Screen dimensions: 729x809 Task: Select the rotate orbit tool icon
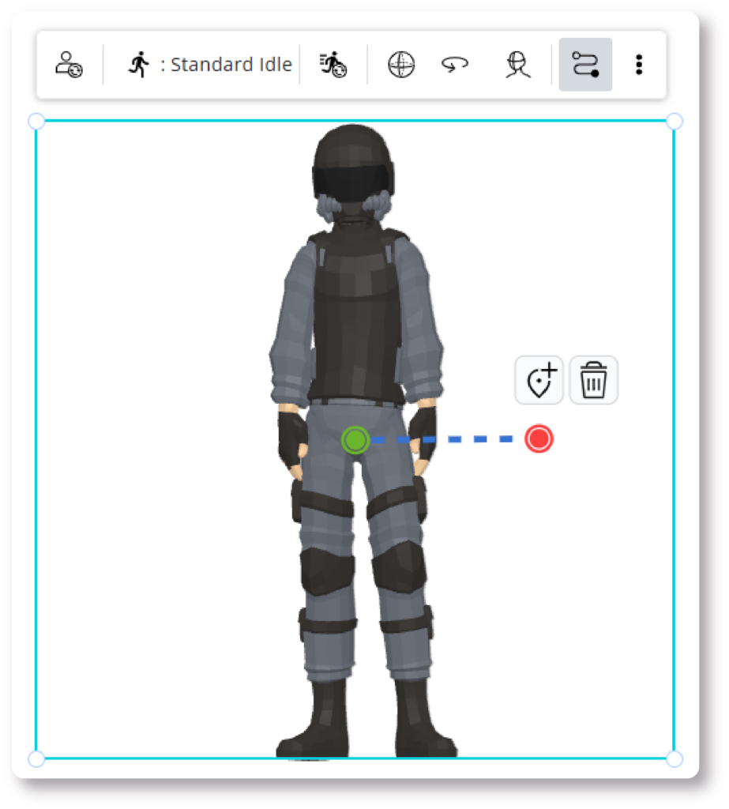coord(455,64)
